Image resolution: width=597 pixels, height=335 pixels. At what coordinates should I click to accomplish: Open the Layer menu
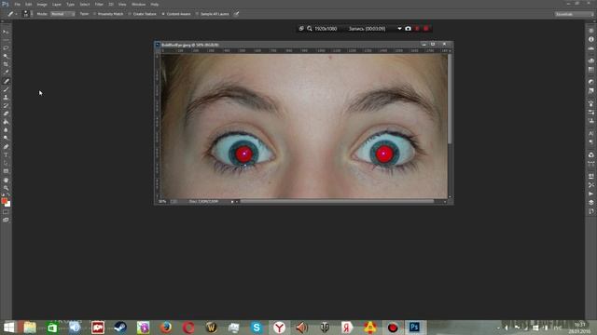57,4
